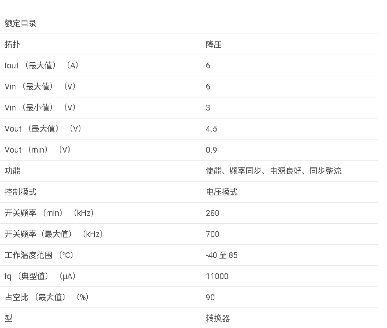Viewport: 387px width, 328px height.
Task: Select the 0.9 Vout minimum value
Action: pyautogui.click(x=211, y=150)
